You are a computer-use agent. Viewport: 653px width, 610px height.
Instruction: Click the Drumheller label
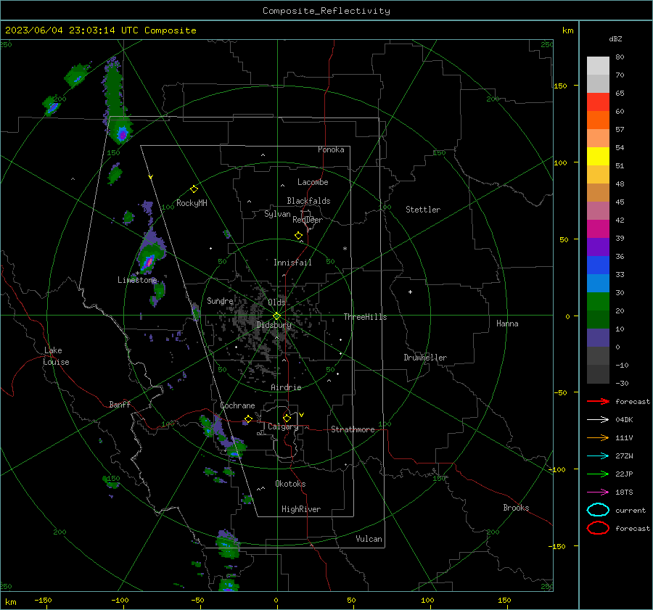click(x=425, y=358)
